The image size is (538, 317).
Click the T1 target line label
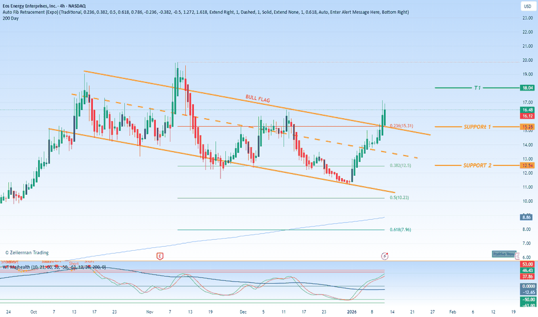point(477,88)
